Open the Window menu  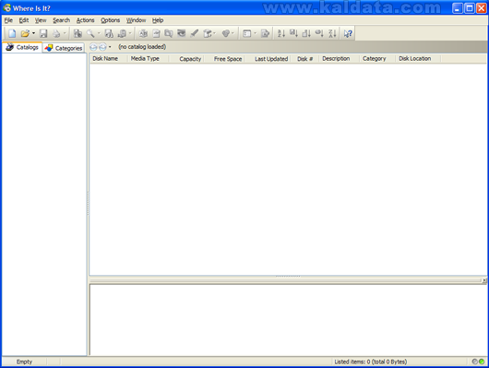(x=136, y=20)
